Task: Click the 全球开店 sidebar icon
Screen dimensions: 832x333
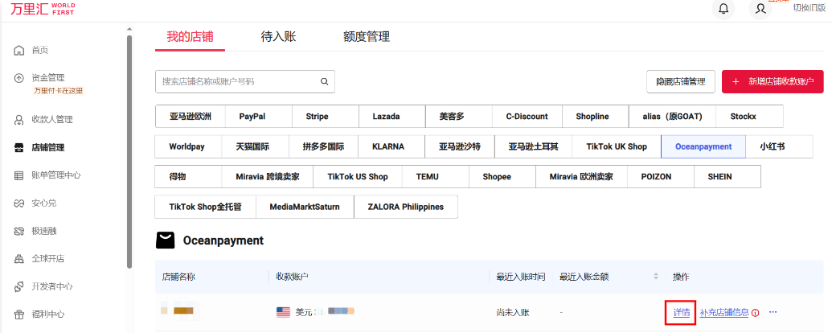Action: pos(19,259)
